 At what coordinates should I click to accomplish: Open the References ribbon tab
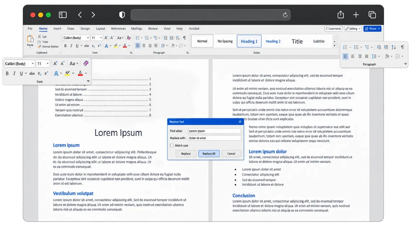coord(118,29)
